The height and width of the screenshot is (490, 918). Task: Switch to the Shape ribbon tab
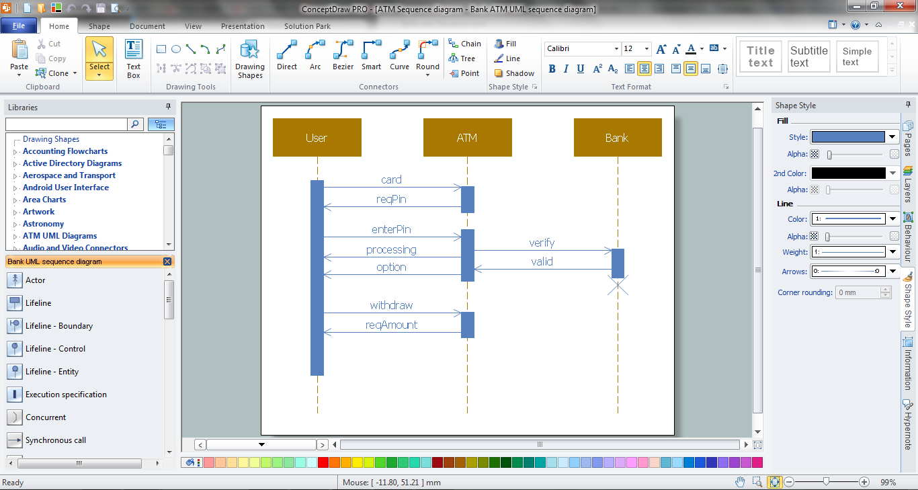99,26
